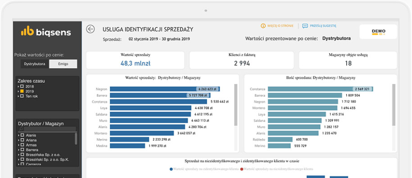This screenshot has width=412, height=178.
Task: Click the 6 263 623 zł value label
Action: pos(207,89)
